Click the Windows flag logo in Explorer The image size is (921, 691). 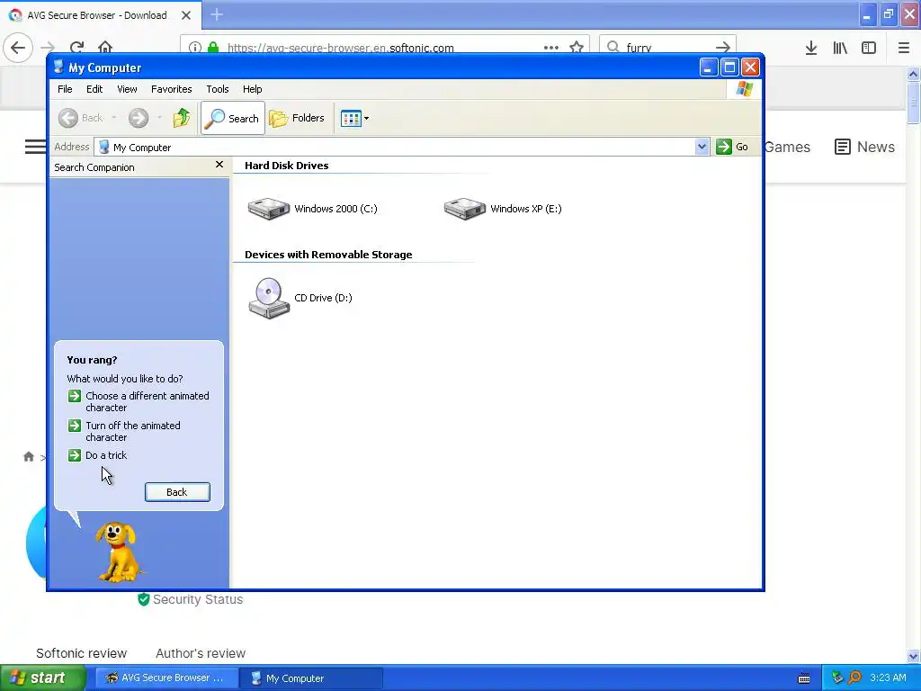(744, 89)
